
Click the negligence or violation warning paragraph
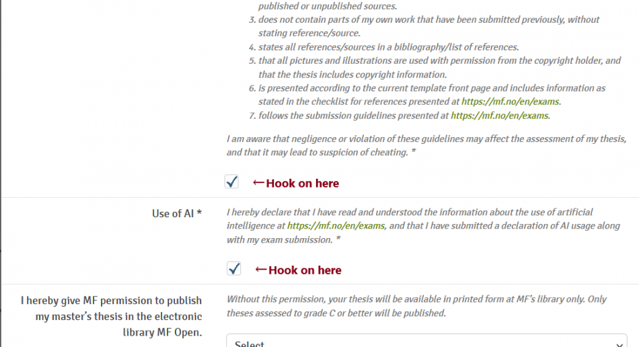(x=426, y=145)
